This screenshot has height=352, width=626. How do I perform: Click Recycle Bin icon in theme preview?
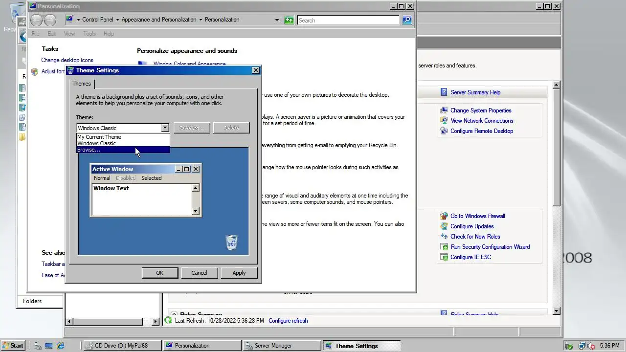click(231, 242)
